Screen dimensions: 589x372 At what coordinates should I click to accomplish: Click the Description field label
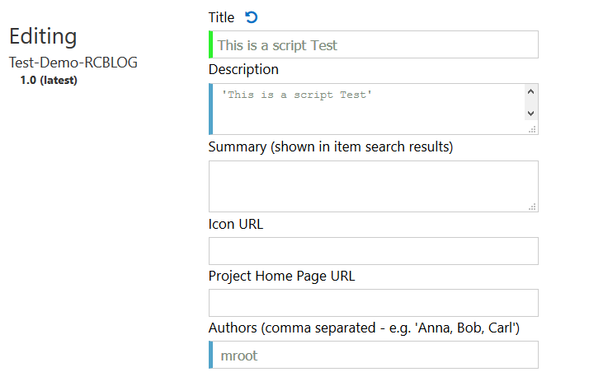point(243,69)
